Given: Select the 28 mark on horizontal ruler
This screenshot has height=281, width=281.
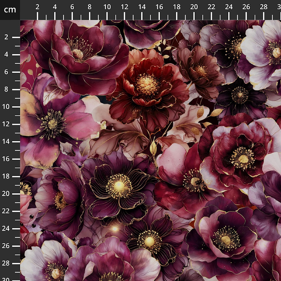Looking at the screenshot, I should [x=264, y=7].
